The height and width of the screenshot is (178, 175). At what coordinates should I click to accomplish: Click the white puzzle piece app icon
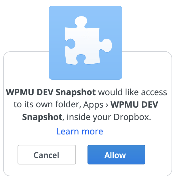click(x=88, y=40)
